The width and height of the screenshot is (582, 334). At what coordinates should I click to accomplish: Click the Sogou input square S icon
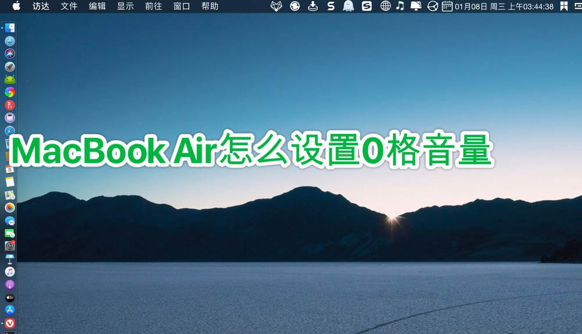click(367, 6)
